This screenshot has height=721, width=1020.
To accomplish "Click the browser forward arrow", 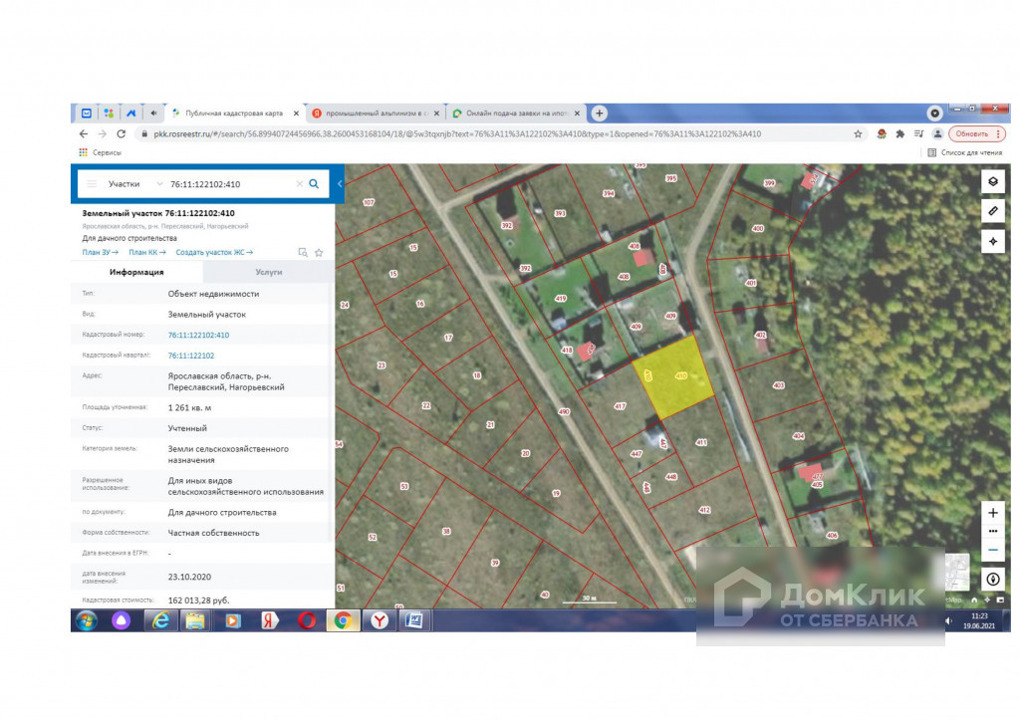I will [x=103, y=133].
